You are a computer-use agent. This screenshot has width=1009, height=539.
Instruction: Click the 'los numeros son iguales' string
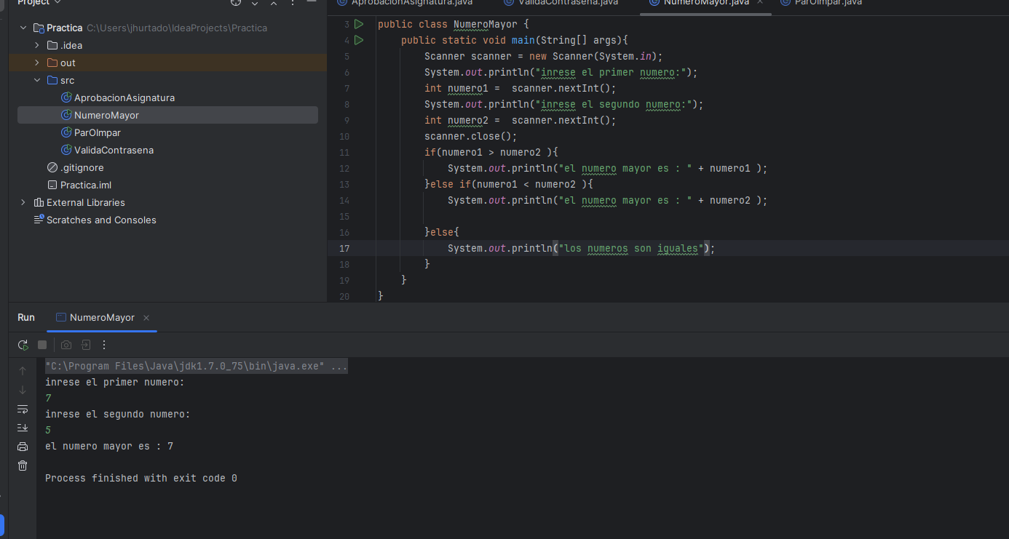(x=630, y=248)
